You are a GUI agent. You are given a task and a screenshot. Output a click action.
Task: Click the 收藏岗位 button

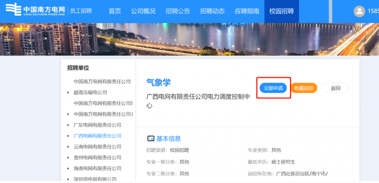304,88
